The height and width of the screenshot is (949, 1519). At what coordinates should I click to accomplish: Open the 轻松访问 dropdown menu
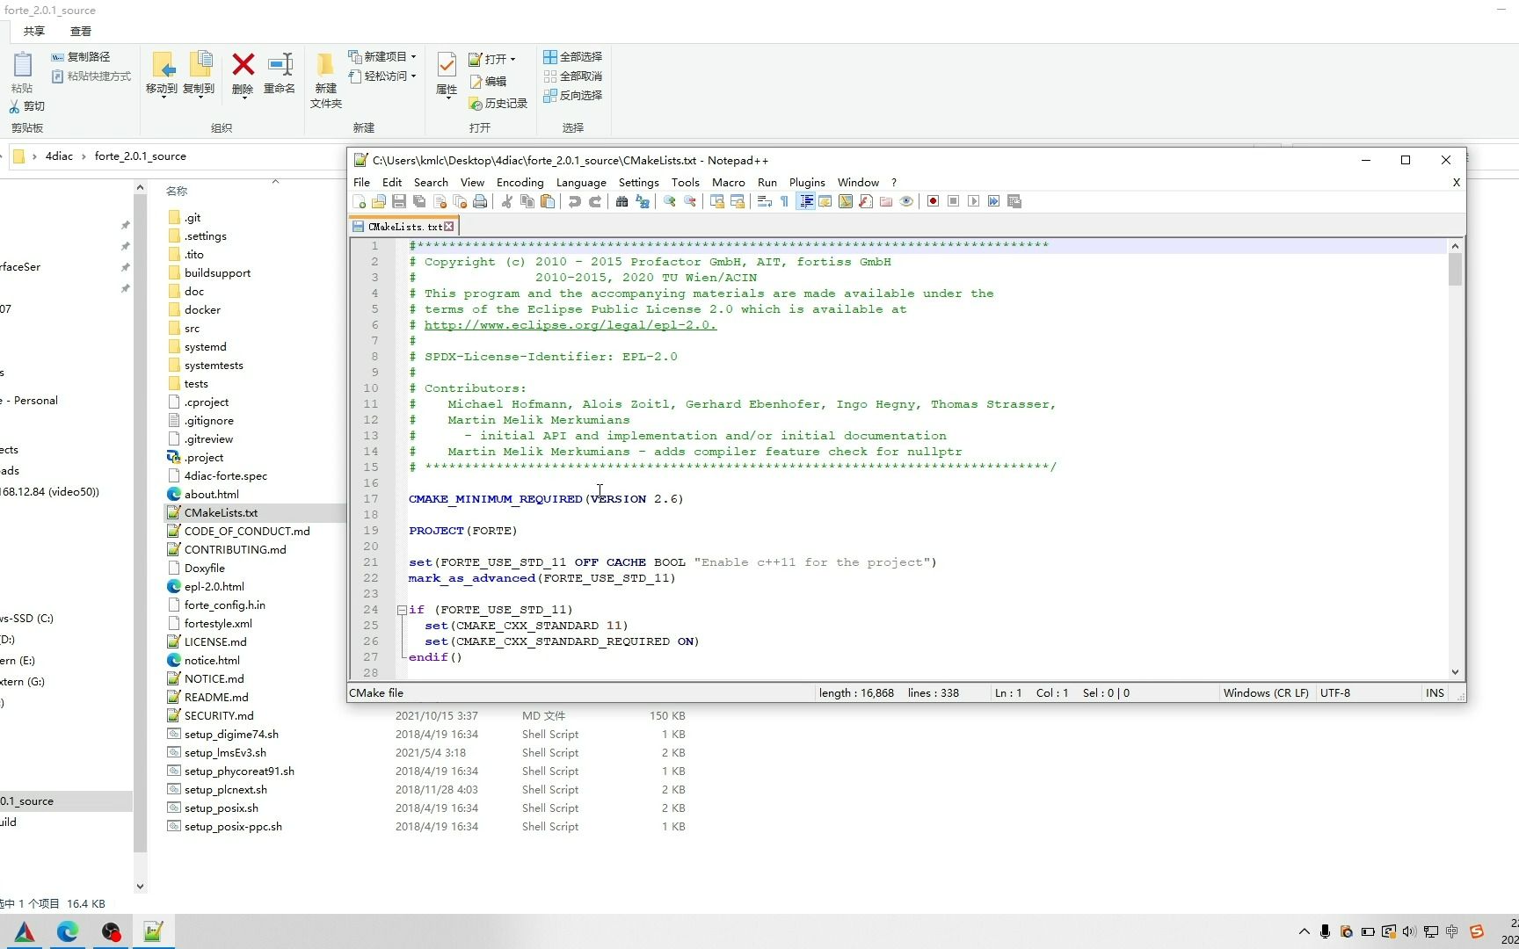point(413,76)
